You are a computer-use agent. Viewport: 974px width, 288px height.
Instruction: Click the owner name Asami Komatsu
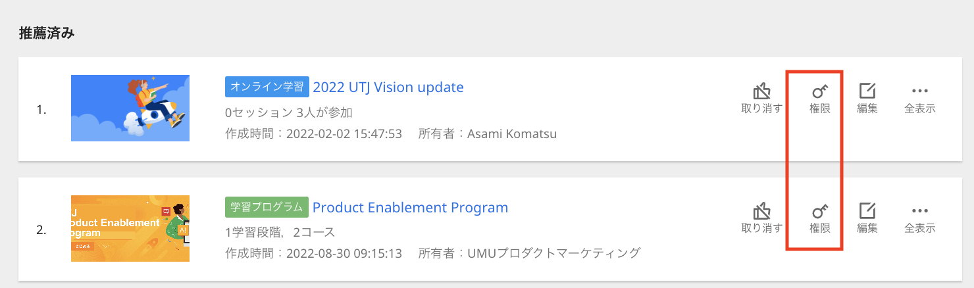(x=512, y=134)
